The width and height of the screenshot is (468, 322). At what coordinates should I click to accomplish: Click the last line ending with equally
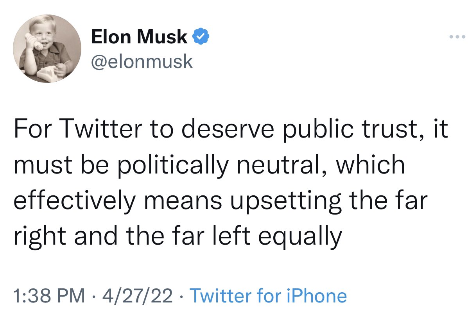tap(178, 236)
